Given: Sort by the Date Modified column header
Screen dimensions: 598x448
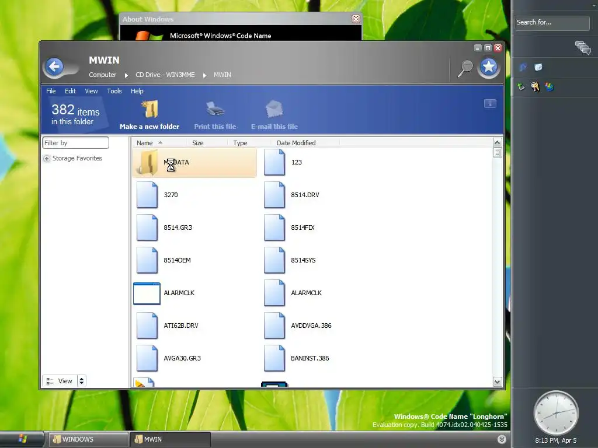Looking at the screenshot, I should 305,143.
